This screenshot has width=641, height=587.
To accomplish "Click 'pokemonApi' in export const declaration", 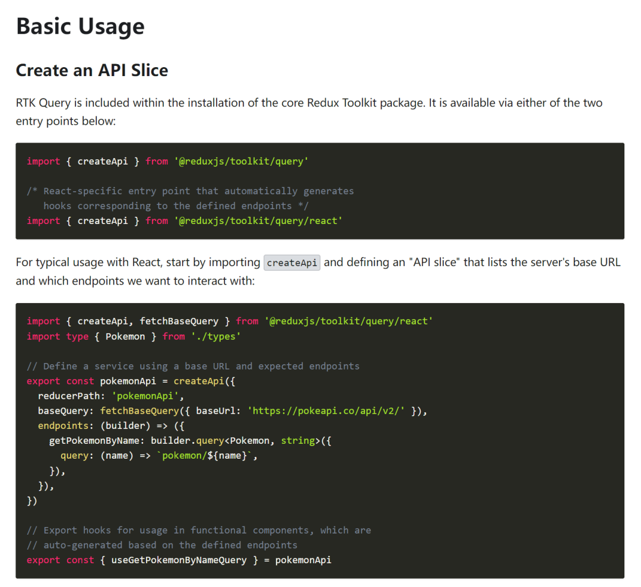I will (128, 381).
